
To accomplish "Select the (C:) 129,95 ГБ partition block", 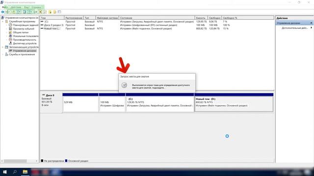I will click(x=160, y=102).
